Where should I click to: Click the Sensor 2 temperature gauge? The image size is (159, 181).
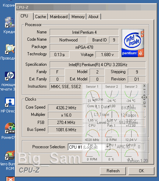(x=111, y=94)
